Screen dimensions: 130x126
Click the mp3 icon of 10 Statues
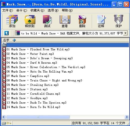[x=4, y=89]
